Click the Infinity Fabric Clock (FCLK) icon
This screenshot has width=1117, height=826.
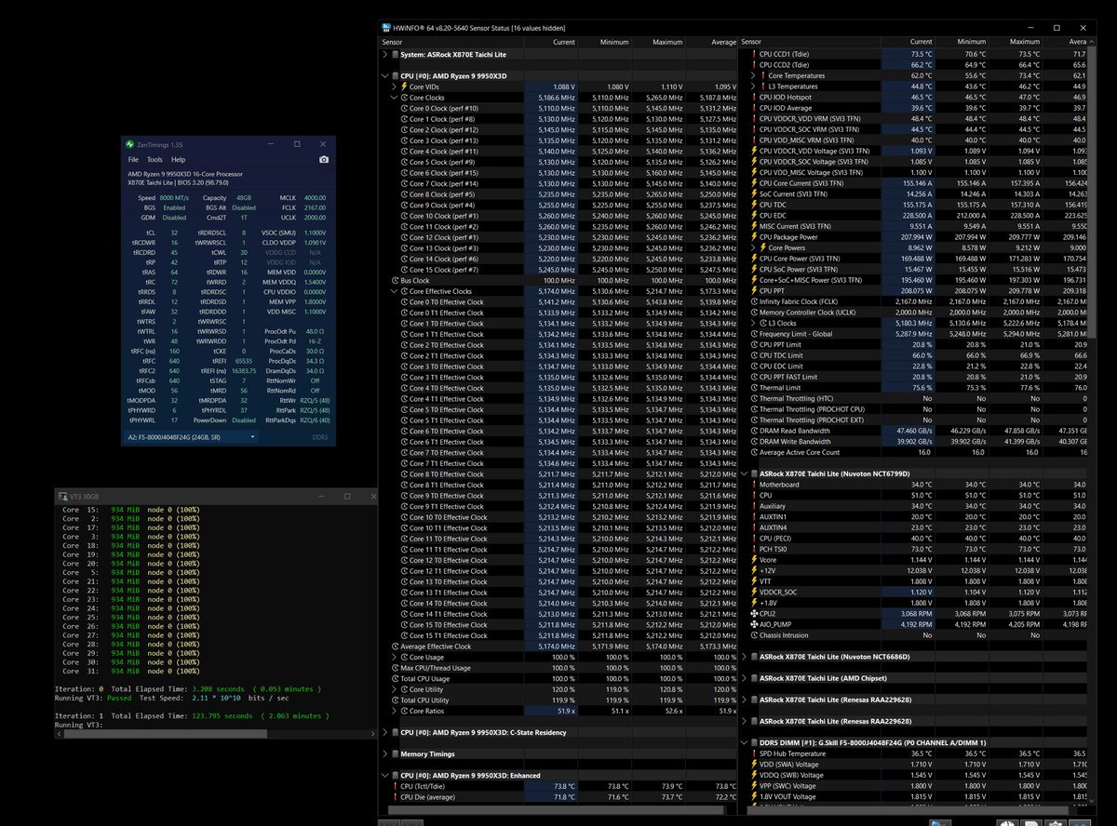(752, 301)
